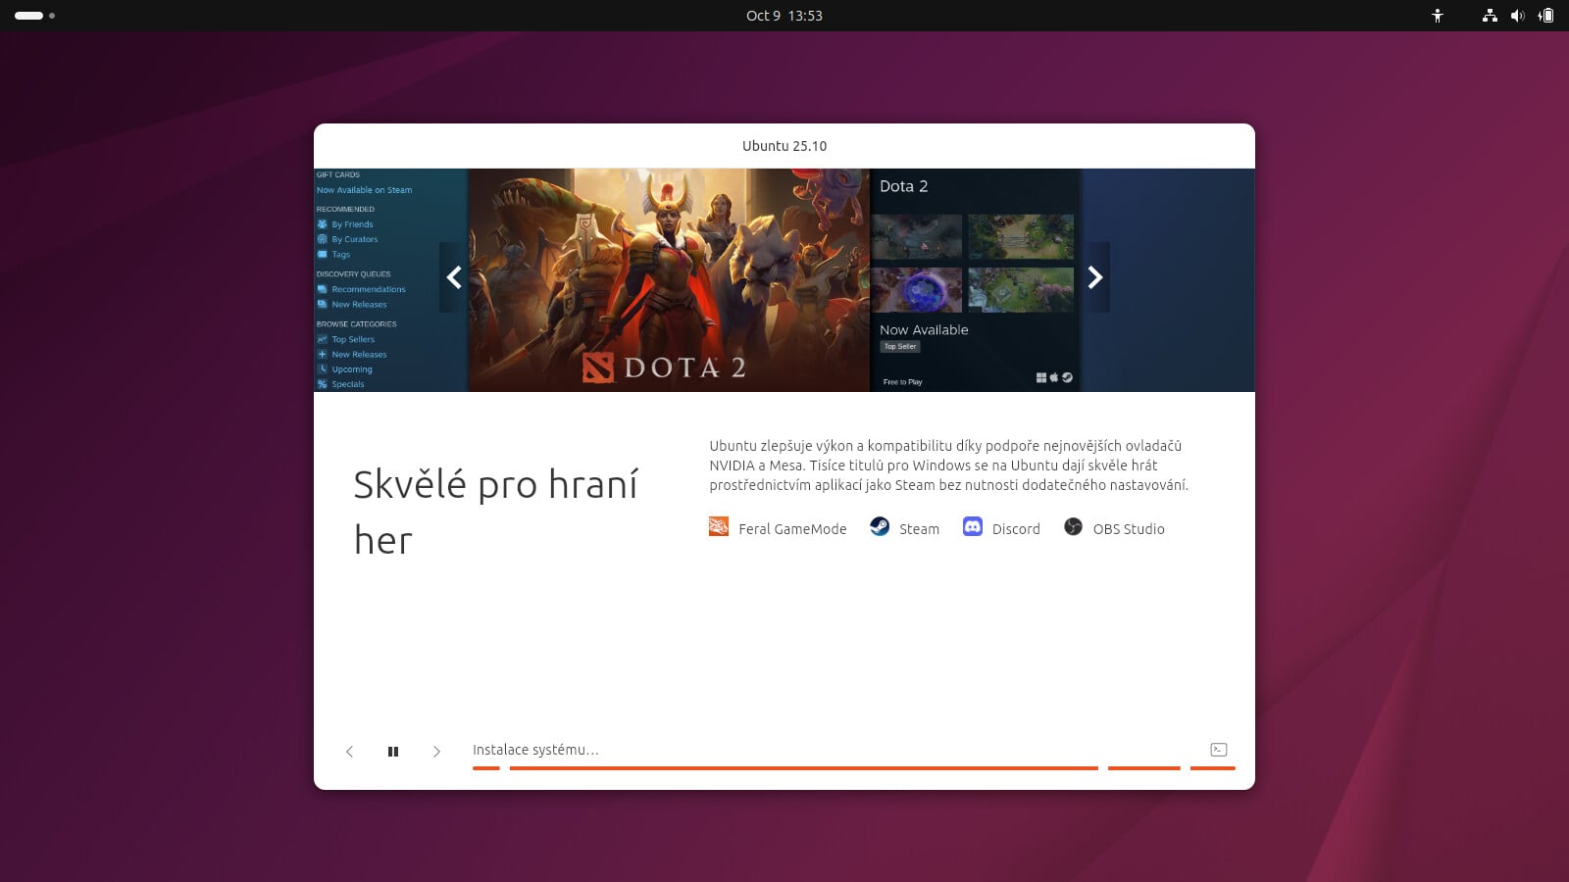Screen dimensions: 1569x882
Task: Click "Recommendations" under Discovery Queues
Action: point(368,289)
